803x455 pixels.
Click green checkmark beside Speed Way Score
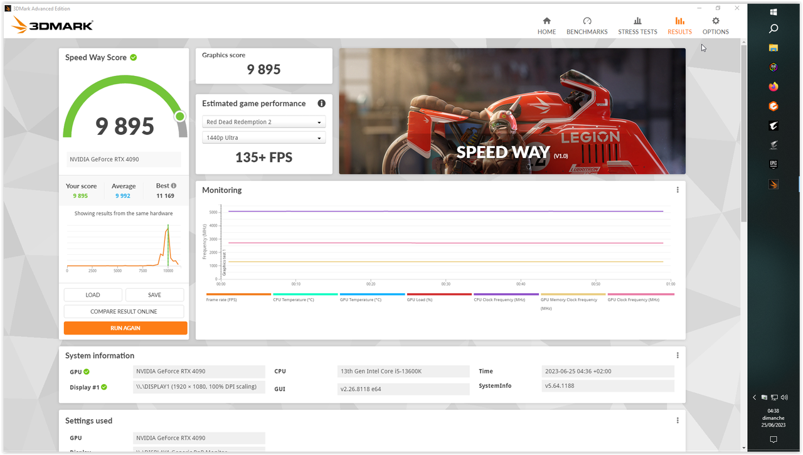pyautogui.click(x=134, y=57)
